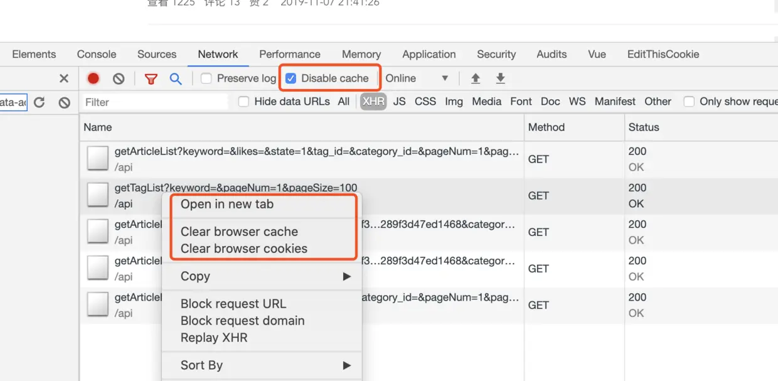Click the import HAR upload arrow icon
The image size is (778, 381).
(476, 78)
